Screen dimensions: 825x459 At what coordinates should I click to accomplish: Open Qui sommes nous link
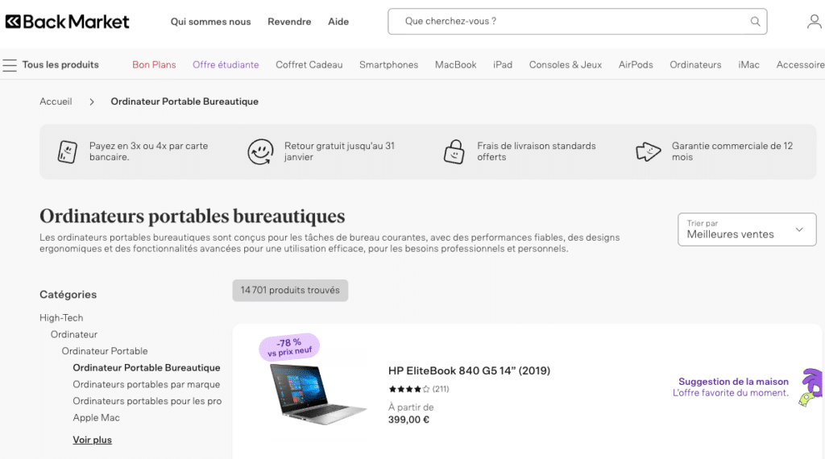tap(210, 22)
